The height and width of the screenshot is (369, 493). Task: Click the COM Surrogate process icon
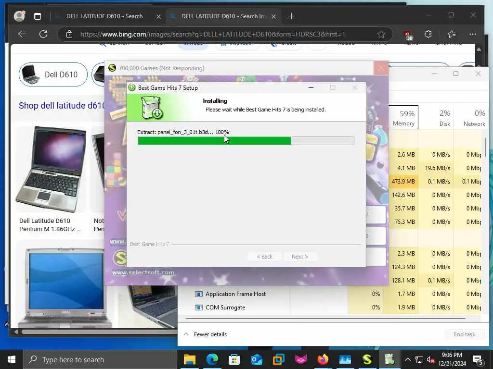click(x=198, y=307)
